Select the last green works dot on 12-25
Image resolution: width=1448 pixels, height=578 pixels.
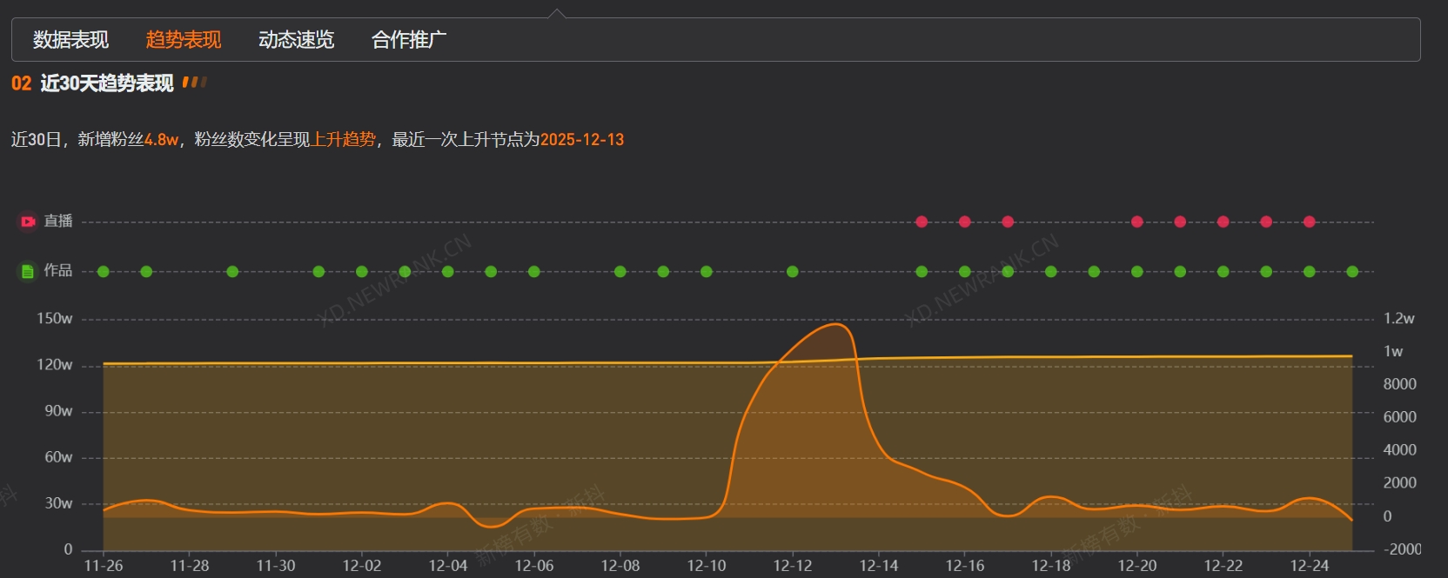click(1352, 272)
